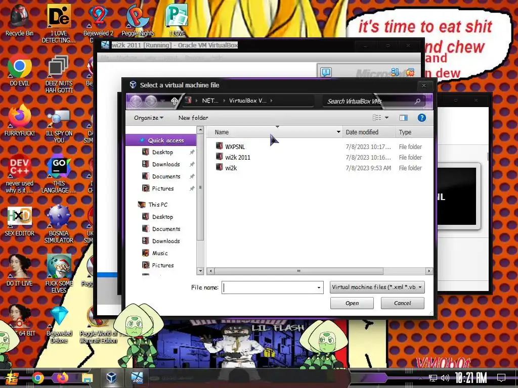Open Downloads under Quick access
518x388 pixels.
(166, 164)
